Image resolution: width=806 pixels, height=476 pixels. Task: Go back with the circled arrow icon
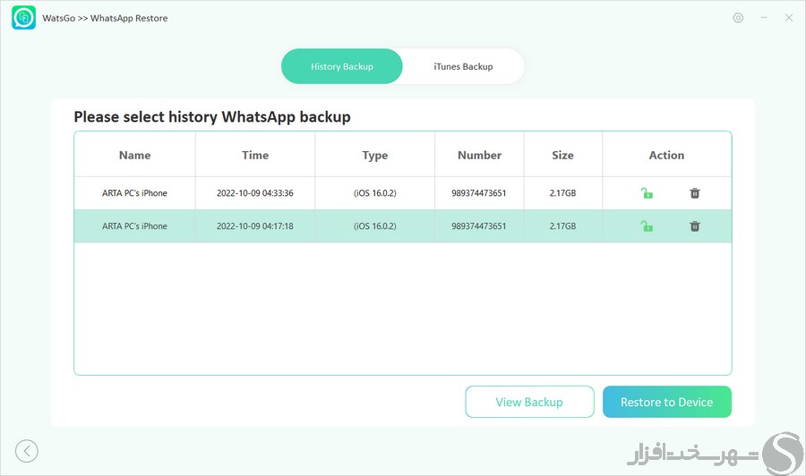click(x=27, y=451)
